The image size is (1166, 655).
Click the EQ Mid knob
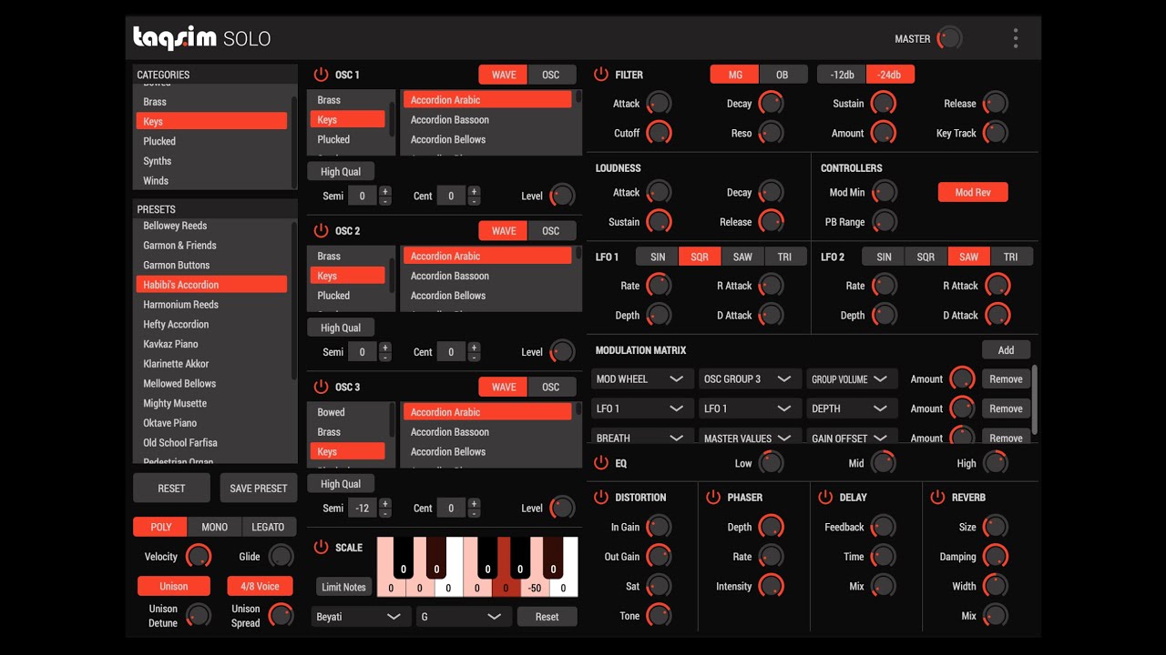click(x=884, y=463)
